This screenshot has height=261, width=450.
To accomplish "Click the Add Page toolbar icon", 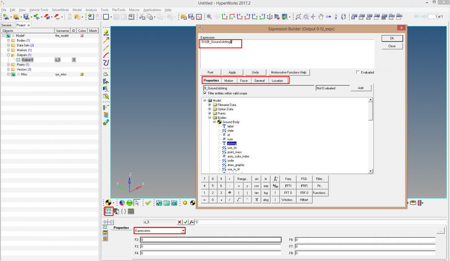I will (x=91, y=17).
